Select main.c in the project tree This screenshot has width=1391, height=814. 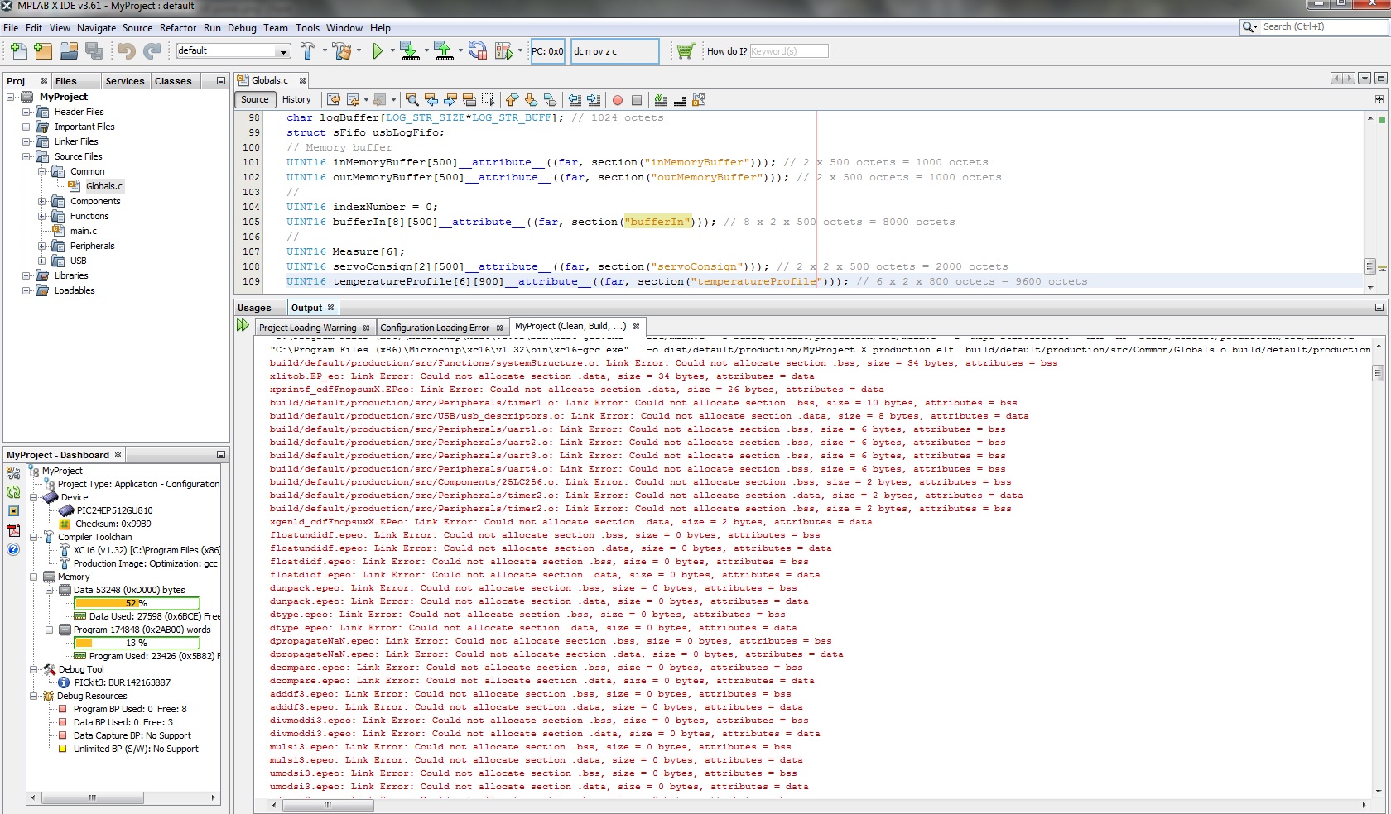point(84,231)
